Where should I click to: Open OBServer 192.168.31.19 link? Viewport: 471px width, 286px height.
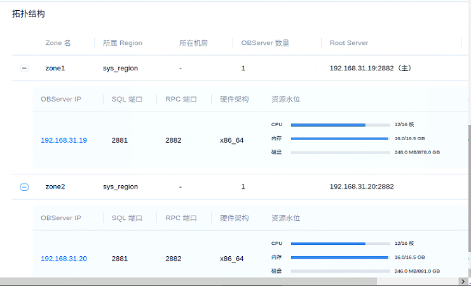pos(64,140)
